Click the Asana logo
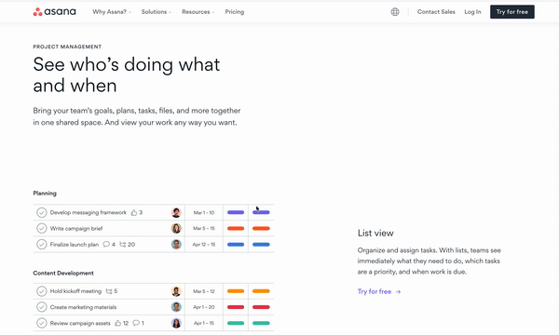Screen dimensions: 559x335 coord(55,12)
